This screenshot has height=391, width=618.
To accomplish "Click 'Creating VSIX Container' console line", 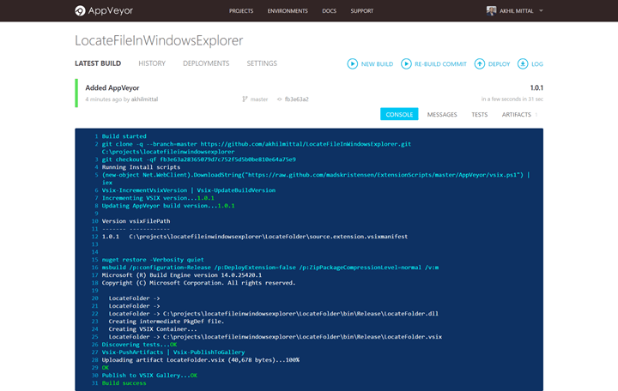I will pos(153,329).
